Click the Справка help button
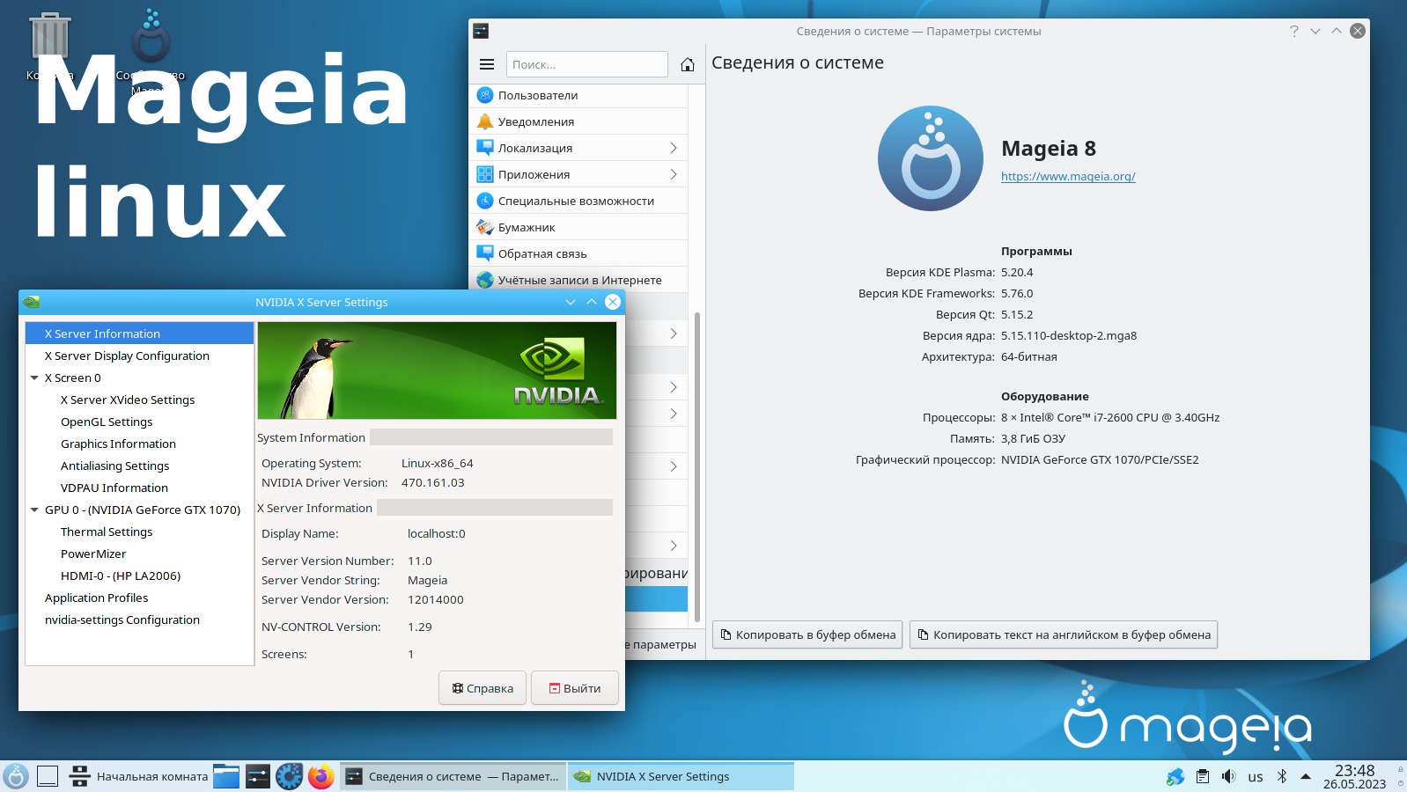The height and width of the screenshot is (792, 1407). click(483, 688)
